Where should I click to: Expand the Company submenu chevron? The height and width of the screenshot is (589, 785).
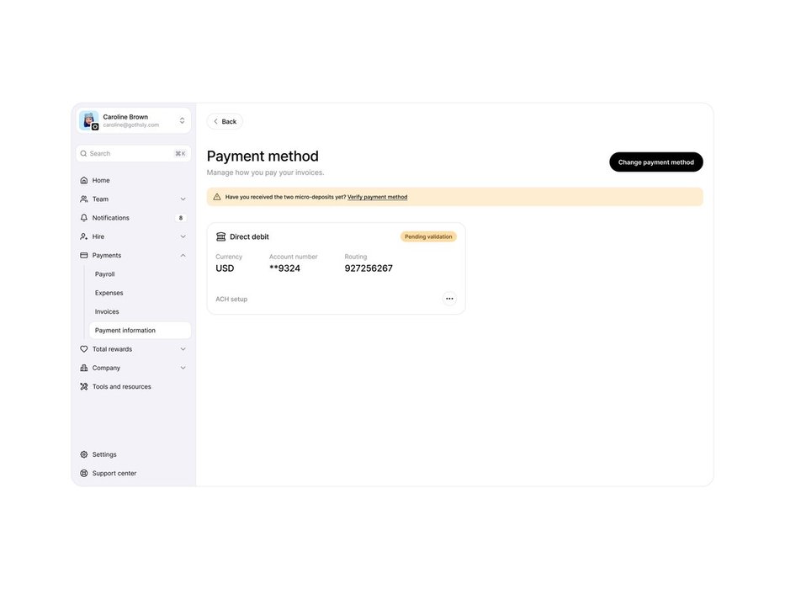183,368
